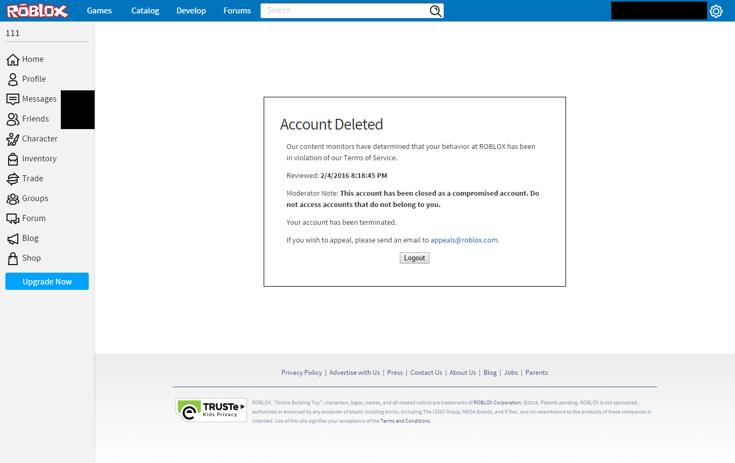Screen dimensions: 735x463
Task: Click the username 111 in sidebar
Action: pyautogui.click(x=12, y=33)
